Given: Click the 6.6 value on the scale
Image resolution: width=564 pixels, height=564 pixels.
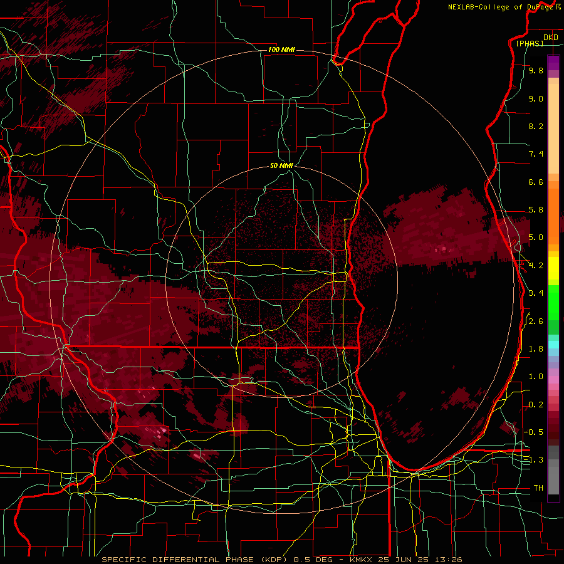Looking at the screenshot, I should tap(536, 182).
